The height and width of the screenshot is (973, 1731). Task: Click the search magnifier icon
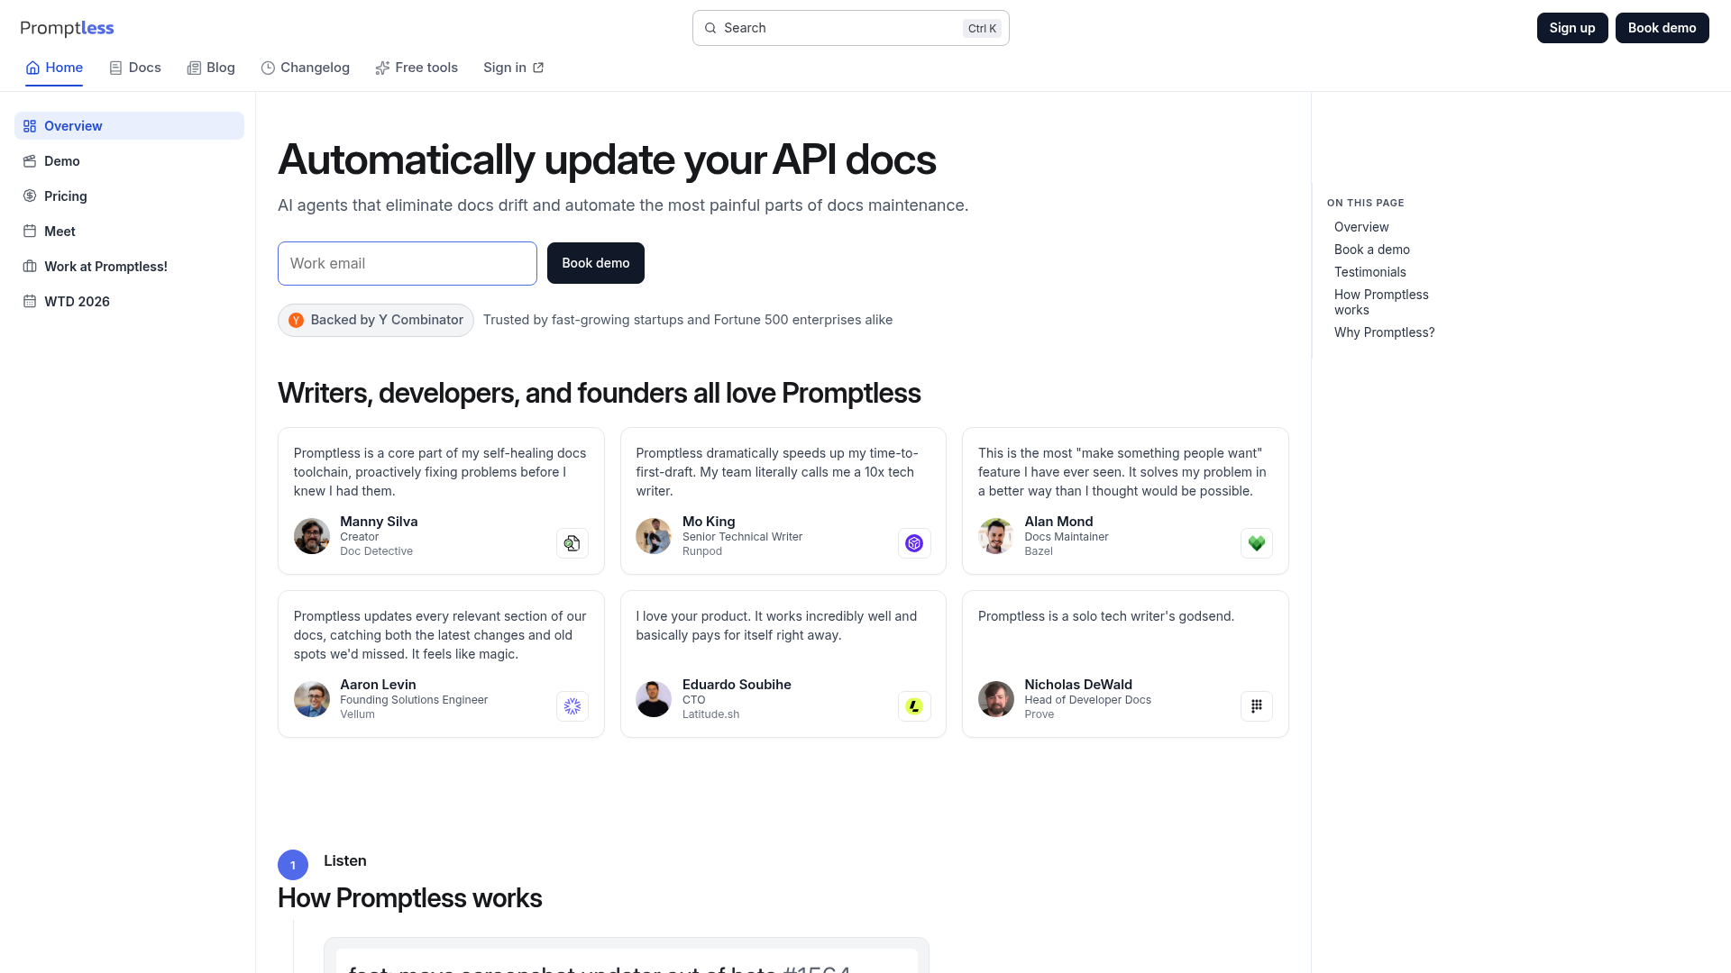pyautogui.click(x=710, y=28)
